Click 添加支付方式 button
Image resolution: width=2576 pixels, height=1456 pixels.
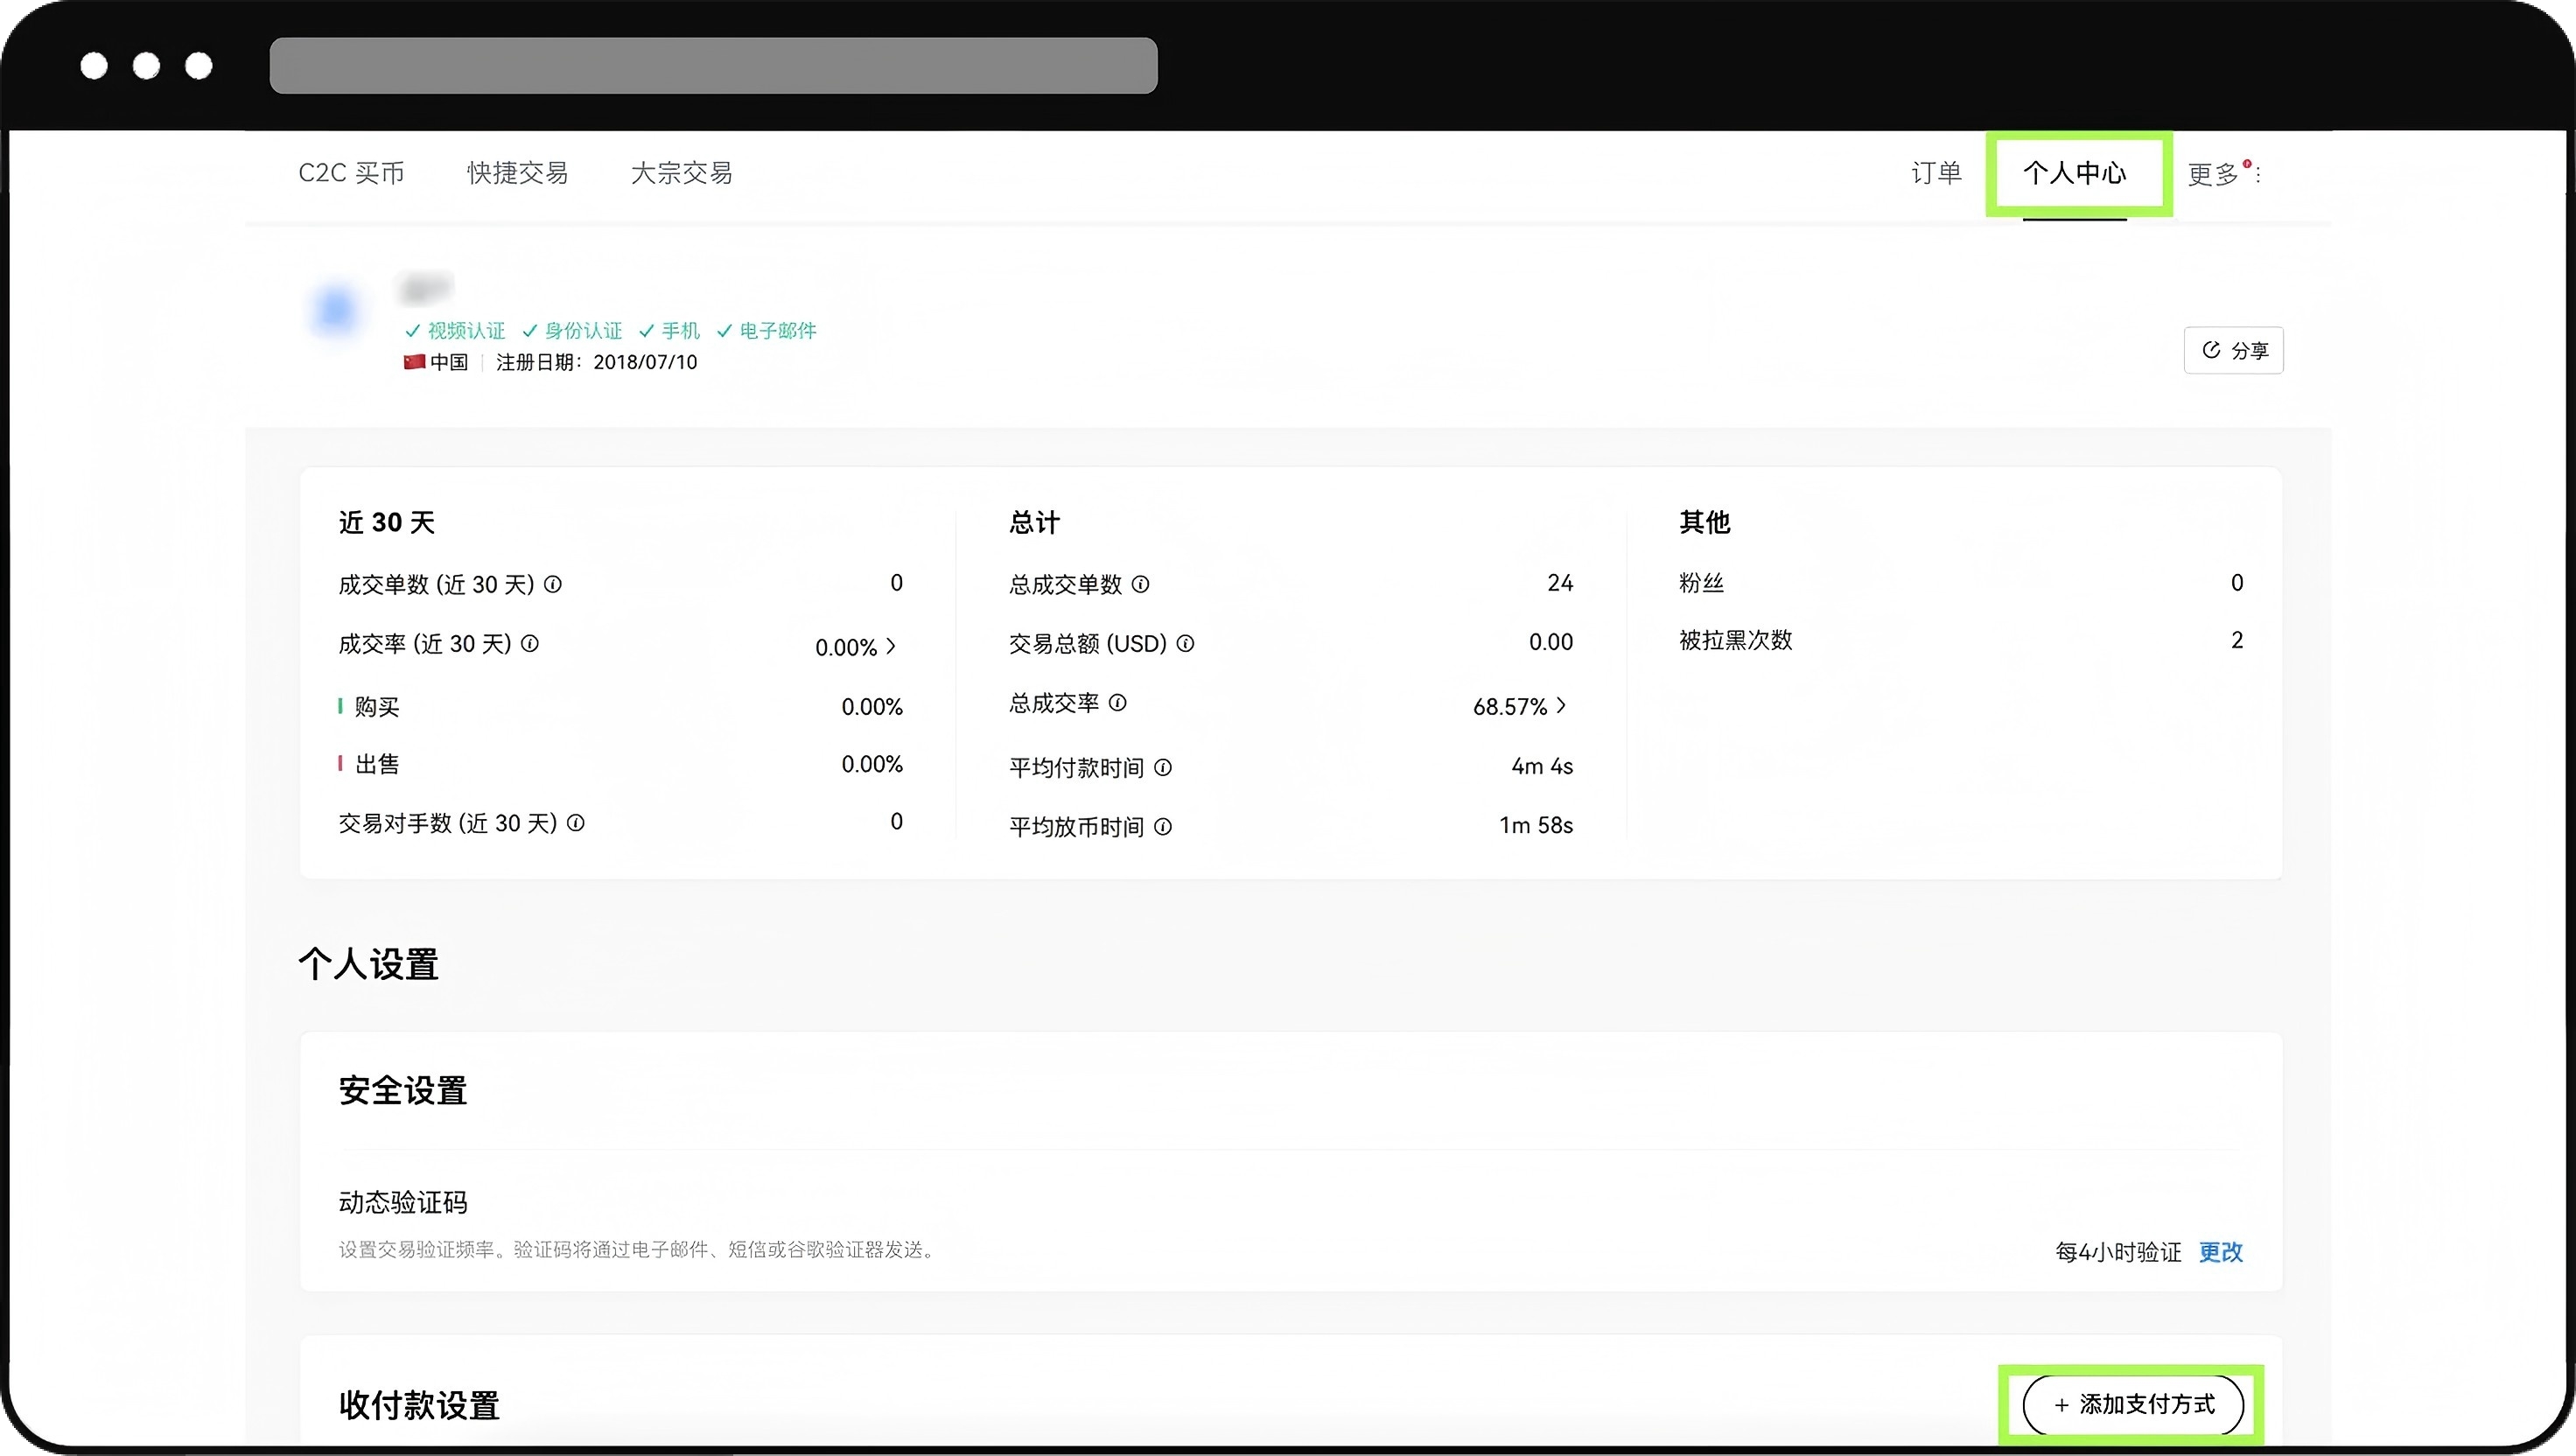(x=2132, y=1404)
